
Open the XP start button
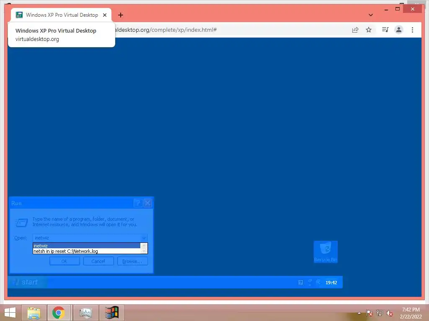27,282
